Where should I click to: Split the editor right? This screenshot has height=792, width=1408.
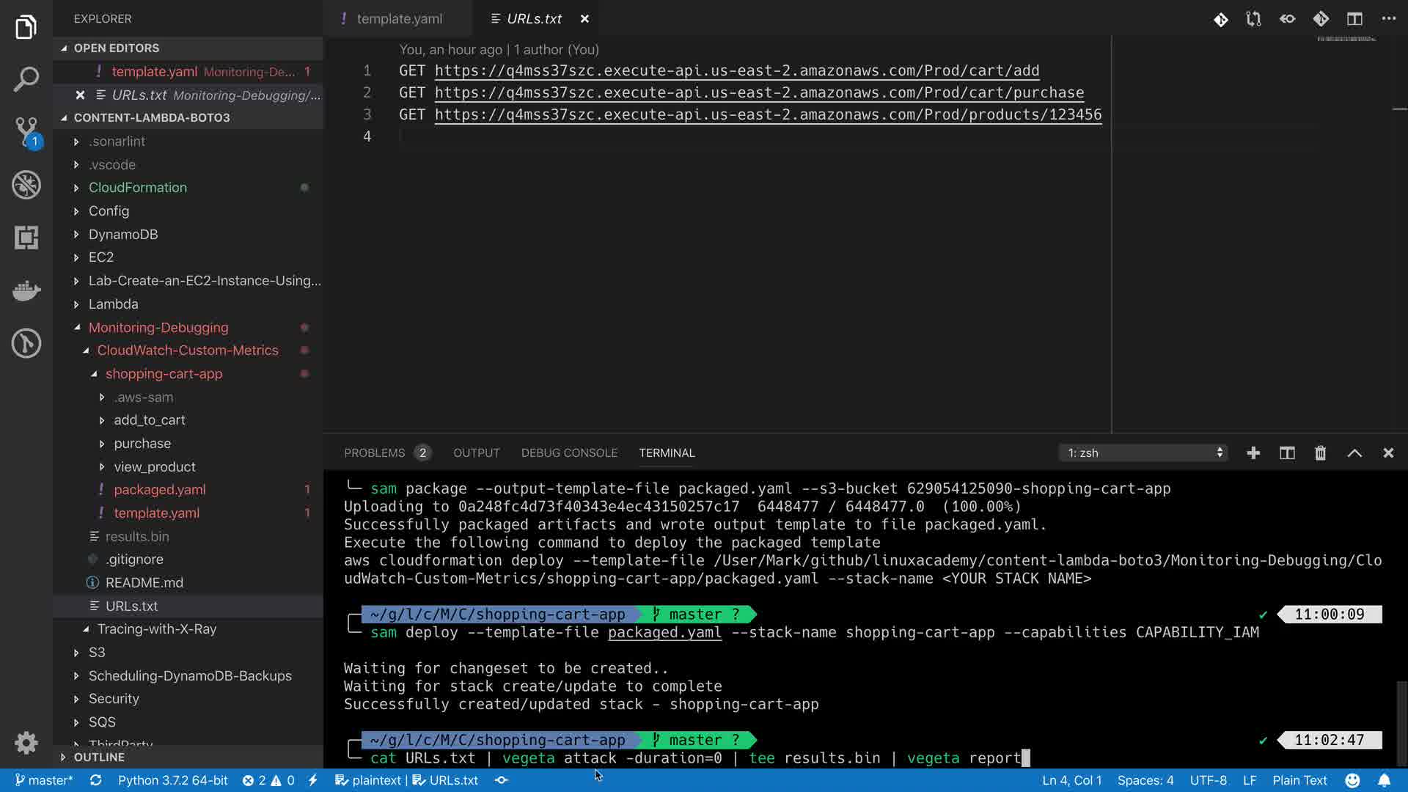pyautogui.click(x=1354, y=19)
